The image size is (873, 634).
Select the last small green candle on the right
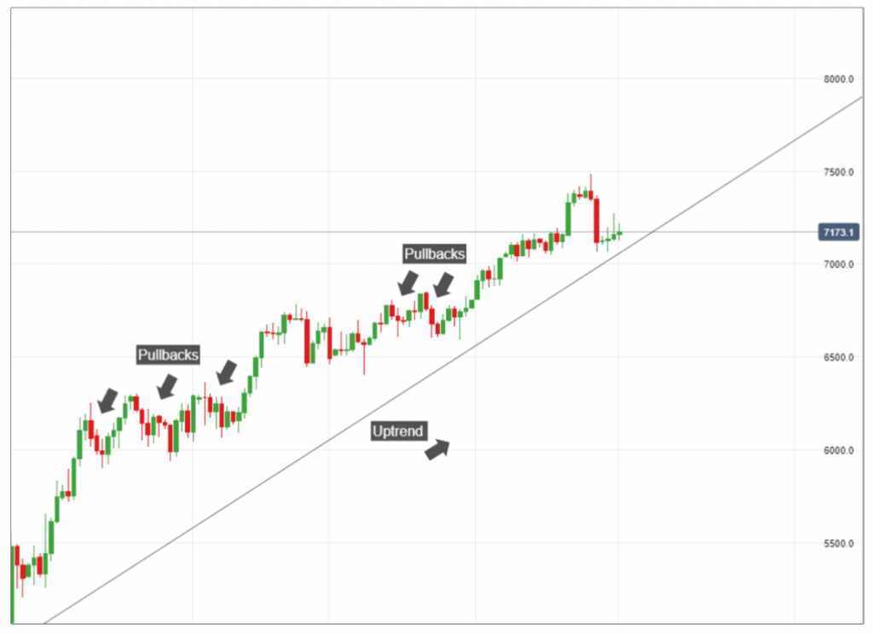(x=620, y=233)
